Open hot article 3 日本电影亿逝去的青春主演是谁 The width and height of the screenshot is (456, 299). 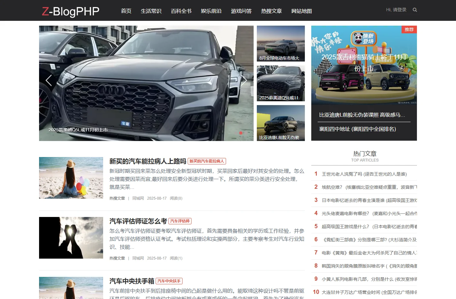pyautogui.click(x=369, y=200)
